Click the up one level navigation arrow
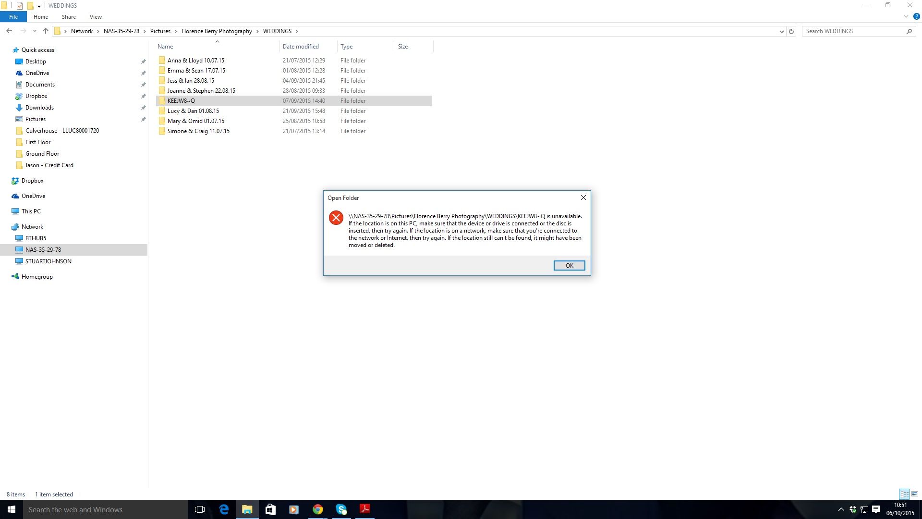 [45, 31]
